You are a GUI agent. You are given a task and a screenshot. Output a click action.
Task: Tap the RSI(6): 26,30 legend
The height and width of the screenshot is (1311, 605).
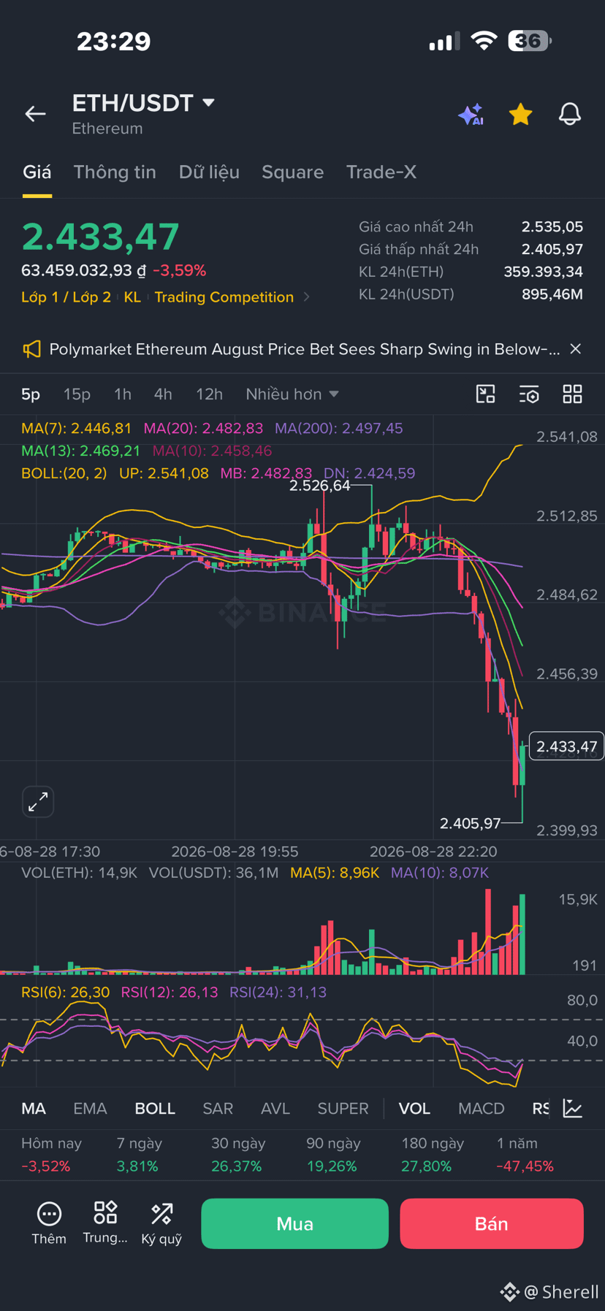point(65,992)
